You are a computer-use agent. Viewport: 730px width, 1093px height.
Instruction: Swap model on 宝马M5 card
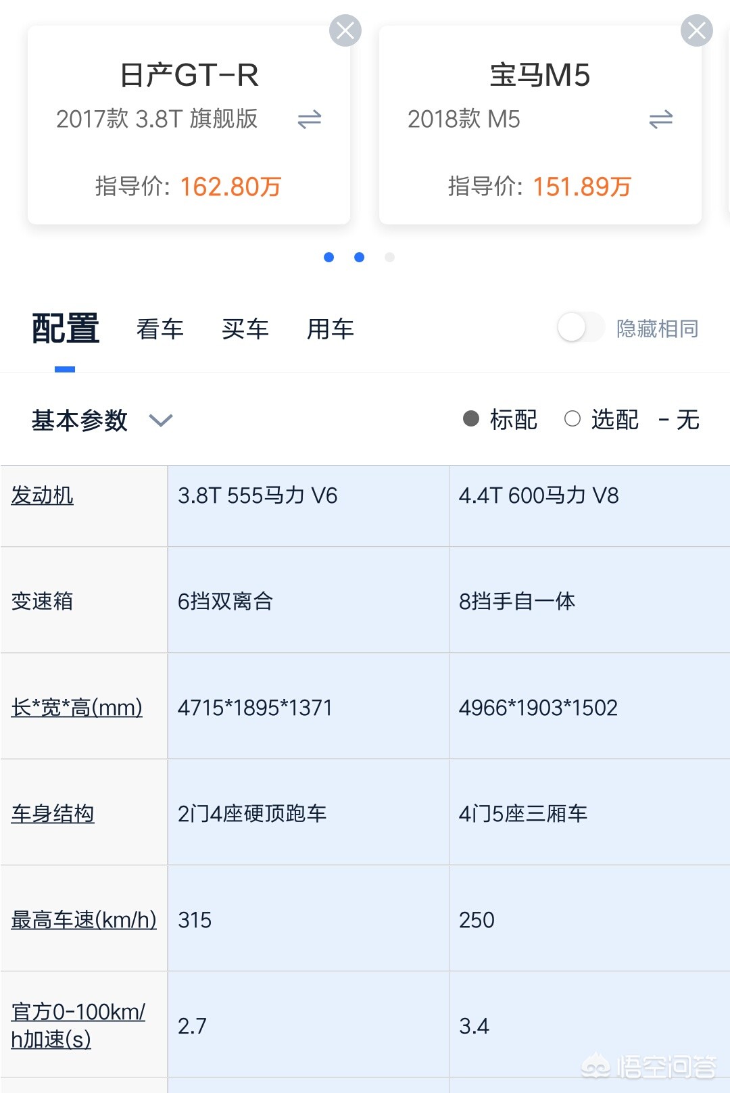click(x=661, y=120)
